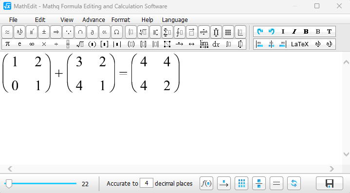
Task: Open the double arrow symbols palette
Action: [x=56, y=32]
